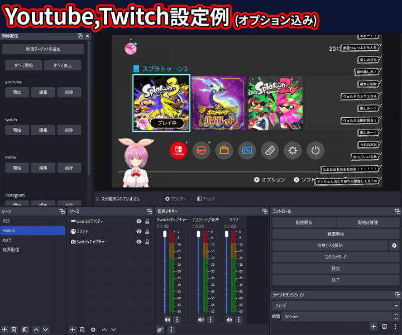The height and width of the screenshot is (335, 402).
Task: Select the 縦長配信 scene
Action: click(32, 250)
